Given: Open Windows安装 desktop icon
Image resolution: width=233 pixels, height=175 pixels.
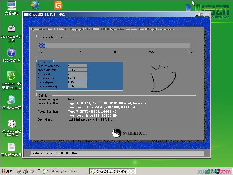Looking at the screenshot, I should pos(12,102).
